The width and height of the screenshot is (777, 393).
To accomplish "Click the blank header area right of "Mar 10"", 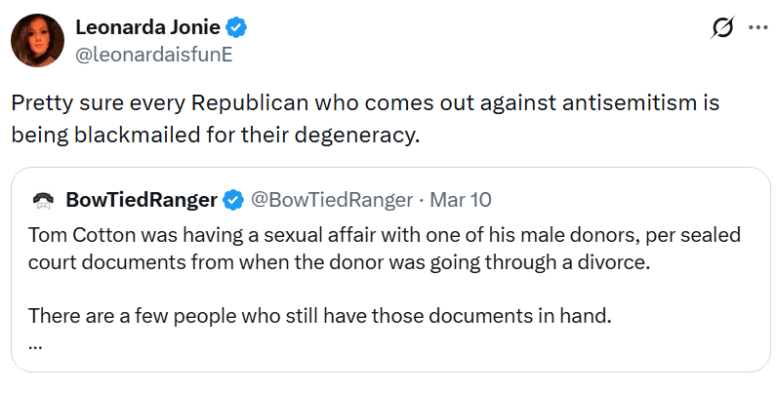I will pos(625,201).
